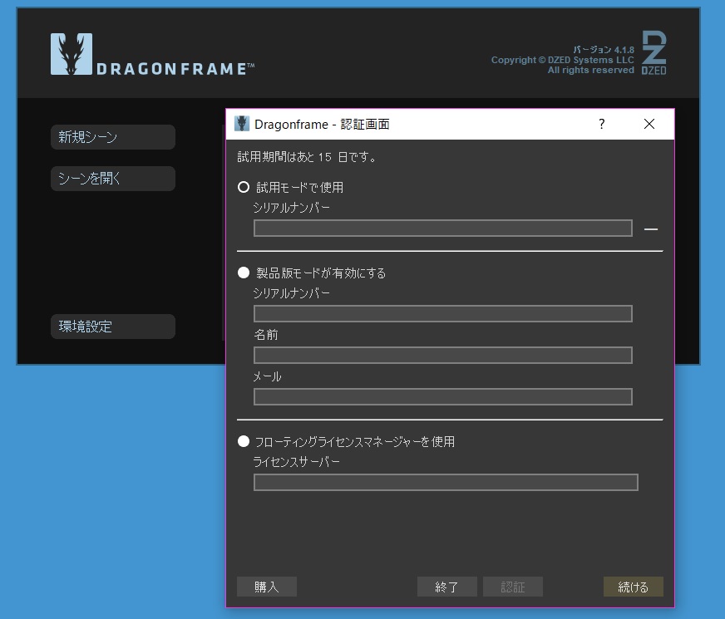This screenshot has width=725, height=619.
Task: Focus the メール input field
Action: (x=443, y=397)
